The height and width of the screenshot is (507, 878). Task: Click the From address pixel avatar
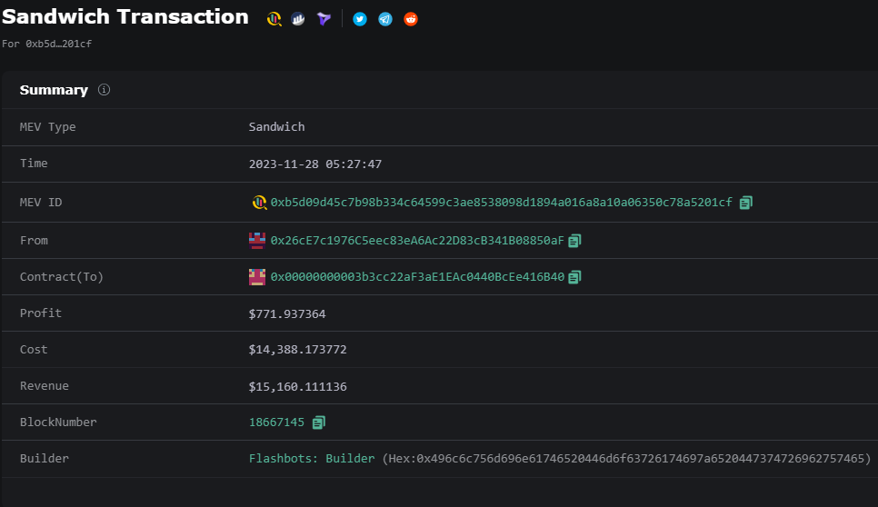pyautogui.click(x=257, y=241)
